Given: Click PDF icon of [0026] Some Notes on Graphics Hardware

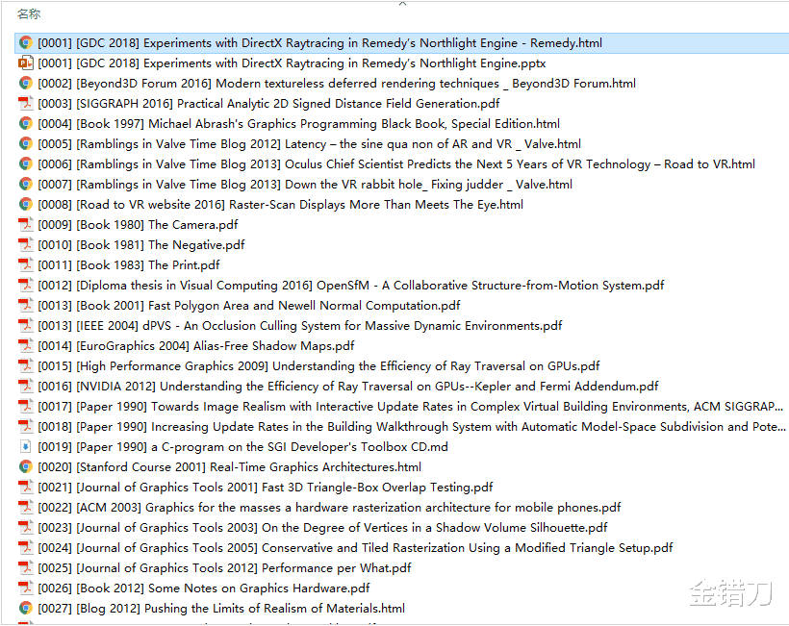Looking at the screenshot, I should coord(26,588).
